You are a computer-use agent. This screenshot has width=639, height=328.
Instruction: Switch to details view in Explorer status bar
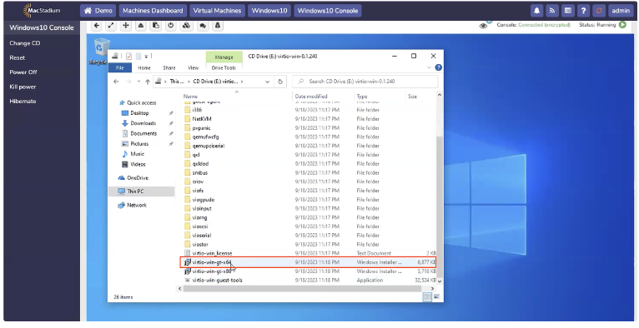(x=427, y=297)
